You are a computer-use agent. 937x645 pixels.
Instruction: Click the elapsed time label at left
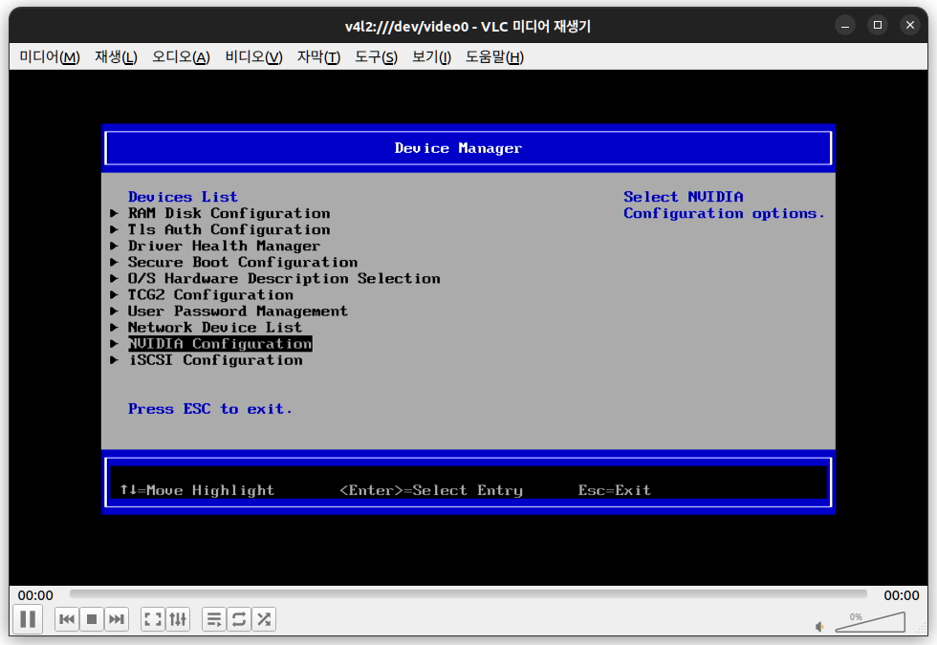point(35,595)
